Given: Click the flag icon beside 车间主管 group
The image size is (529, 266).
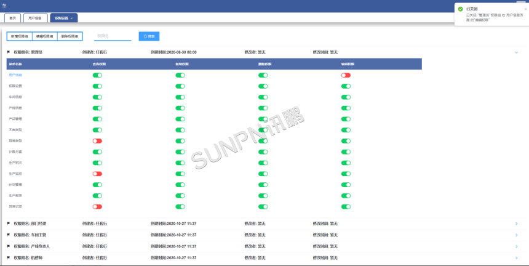Looking at the screenshot, I should click(9, 235).
